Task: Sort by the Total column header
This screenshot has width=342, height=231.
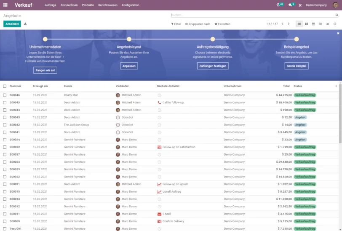Action: click(x=286, y=86)
